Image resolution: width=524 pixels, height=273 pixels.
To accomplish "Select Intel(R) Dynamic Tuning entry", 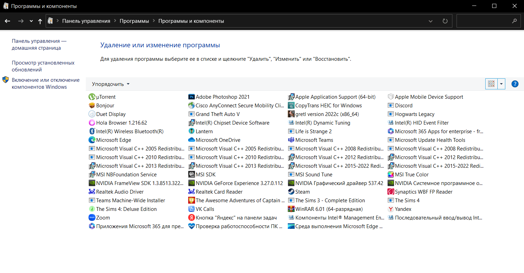I will (319, 123).
